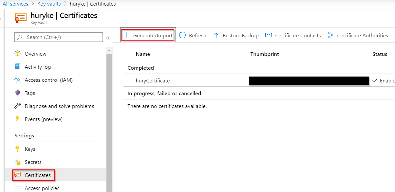
Task: Click 'In progress, failed or cancelled' heading
Action: 164,93
